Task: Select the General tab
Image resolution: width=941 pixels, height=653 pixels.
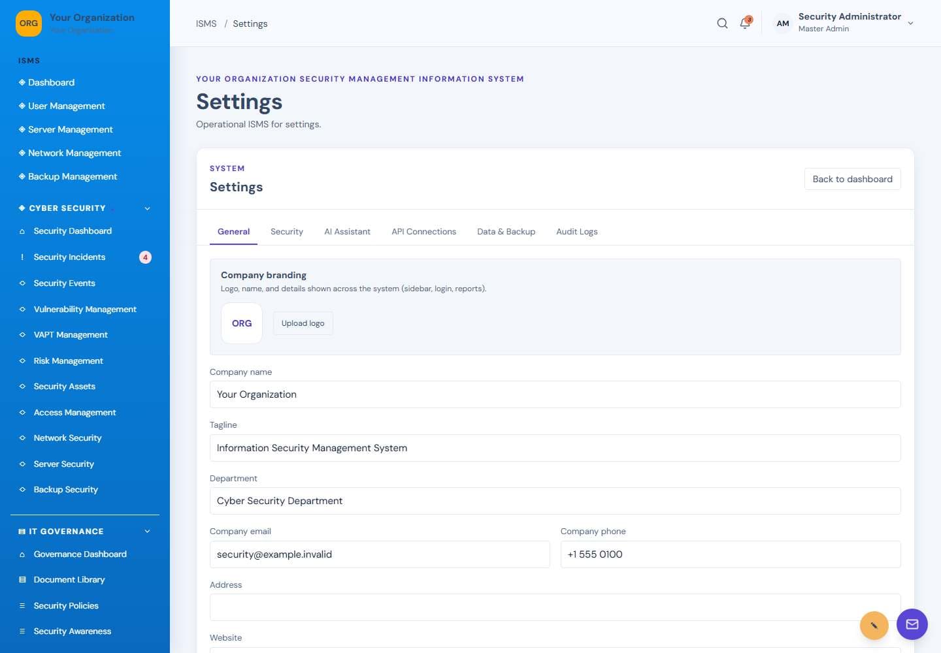Action: (233, 232)
